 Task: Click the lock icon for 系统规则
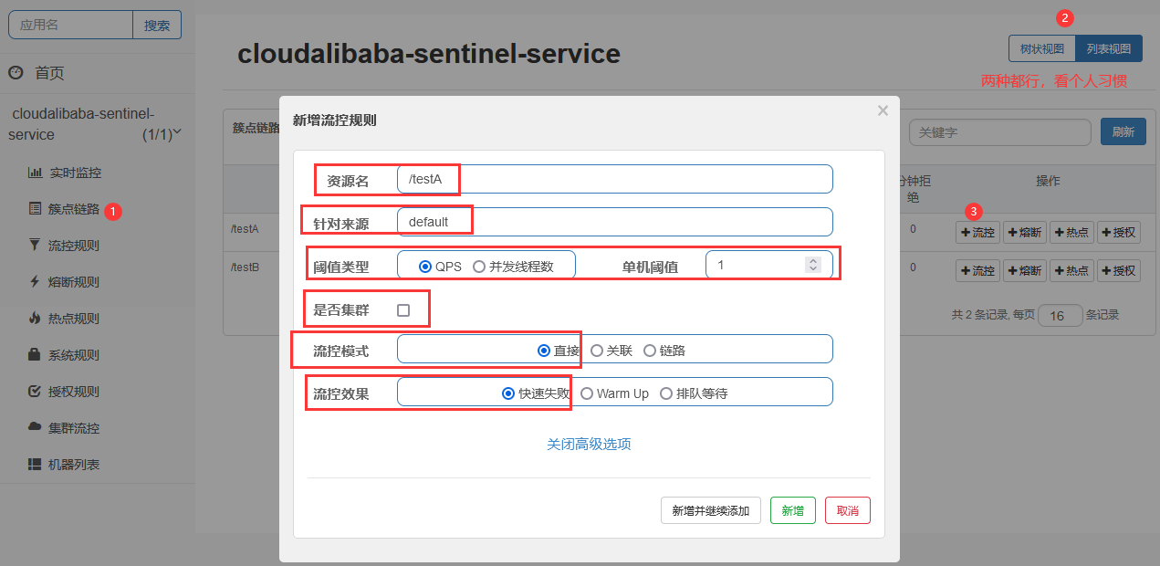35,354
